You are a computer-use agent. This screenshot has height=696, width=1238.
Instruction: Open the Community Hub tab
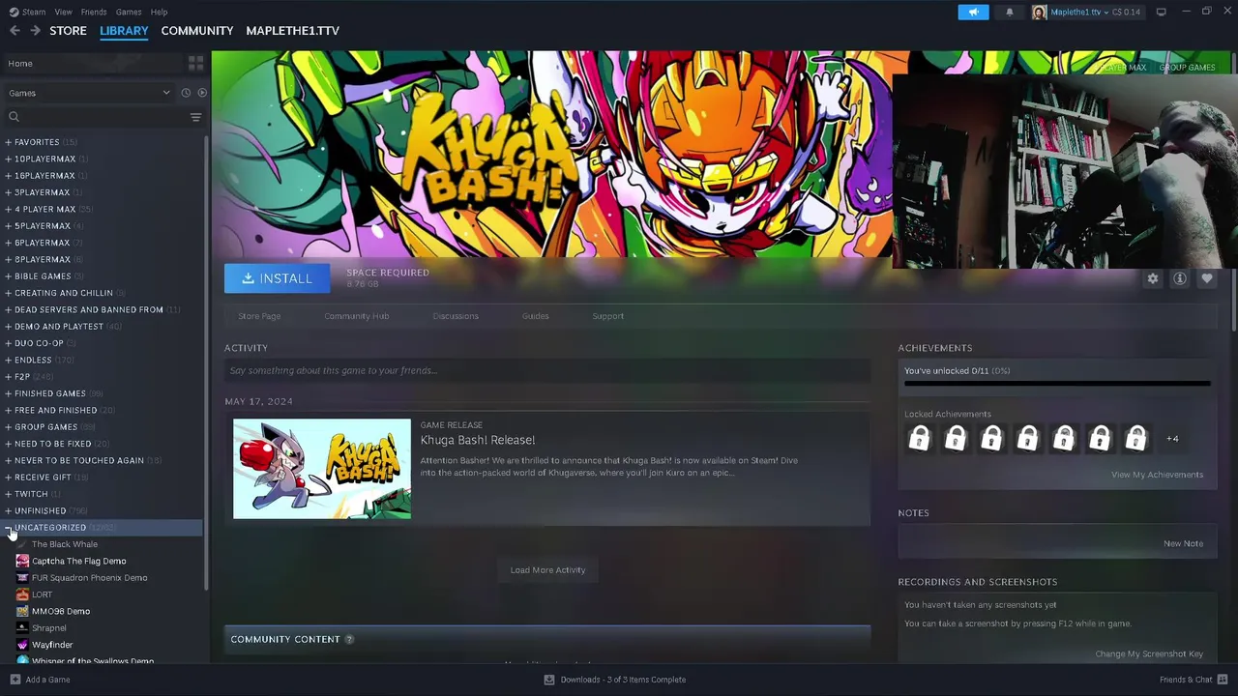point(357,316)
